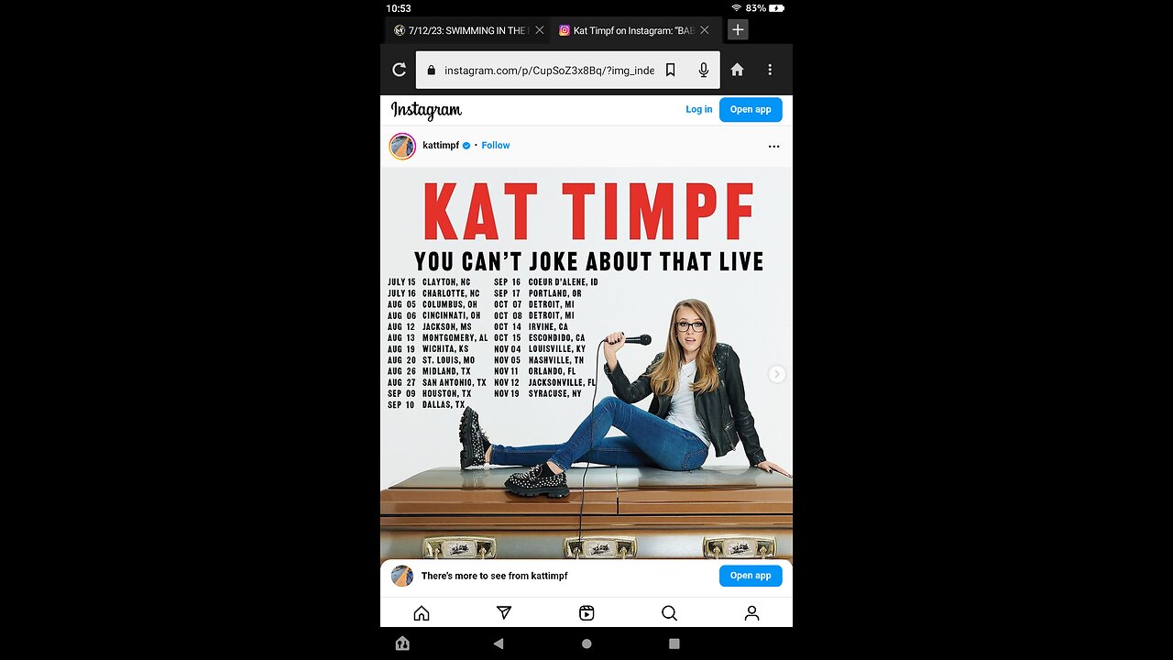Open the browser overflow menu

pos(770,70)
